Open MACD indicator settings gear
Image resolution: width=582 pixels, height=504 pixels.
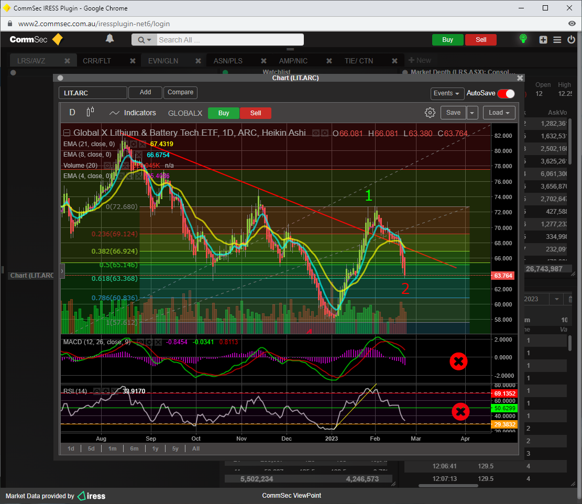pos(149,342)
